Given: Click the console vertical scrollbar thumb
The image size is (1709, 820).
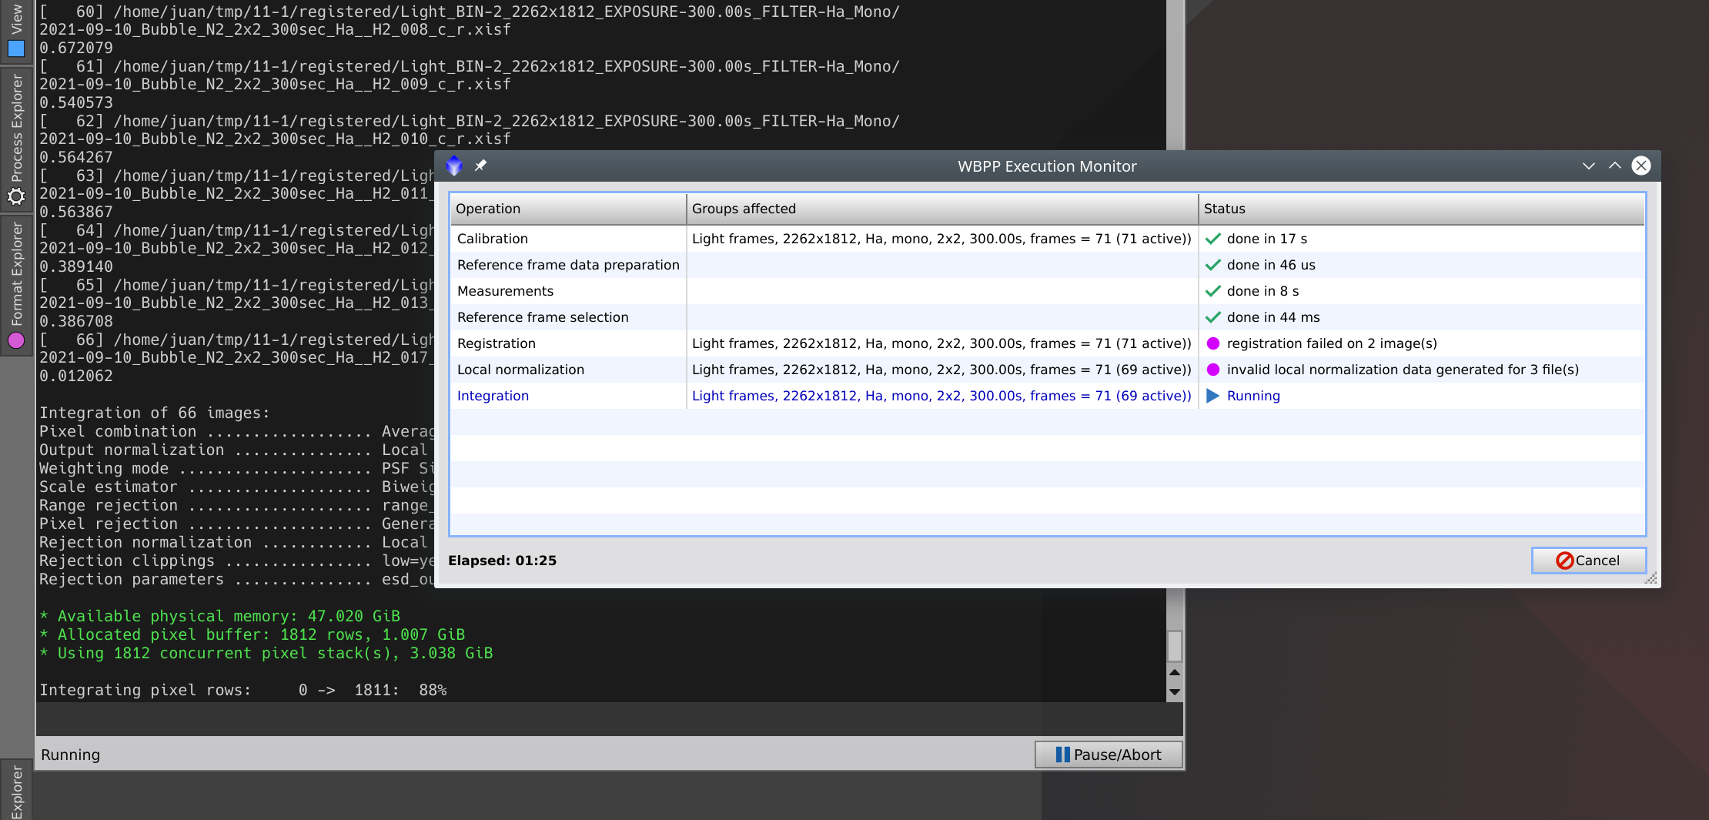Looking at the screenshot, I should tap(1175, 647).
